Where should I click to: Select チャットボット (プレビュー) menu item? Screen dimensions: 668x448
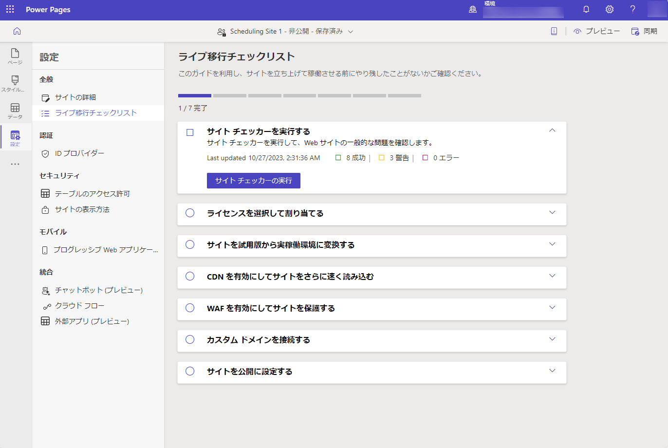point(98,290)
